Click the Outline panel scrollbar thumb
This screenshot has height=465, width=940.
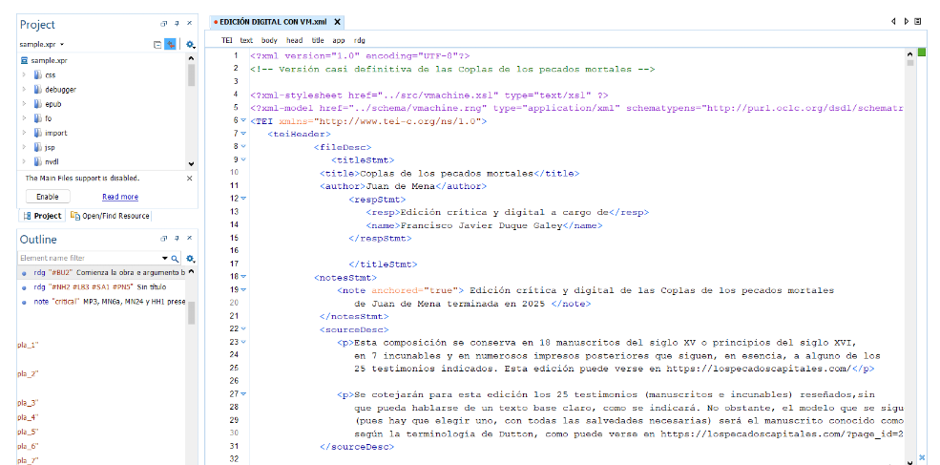coord(191,312)
